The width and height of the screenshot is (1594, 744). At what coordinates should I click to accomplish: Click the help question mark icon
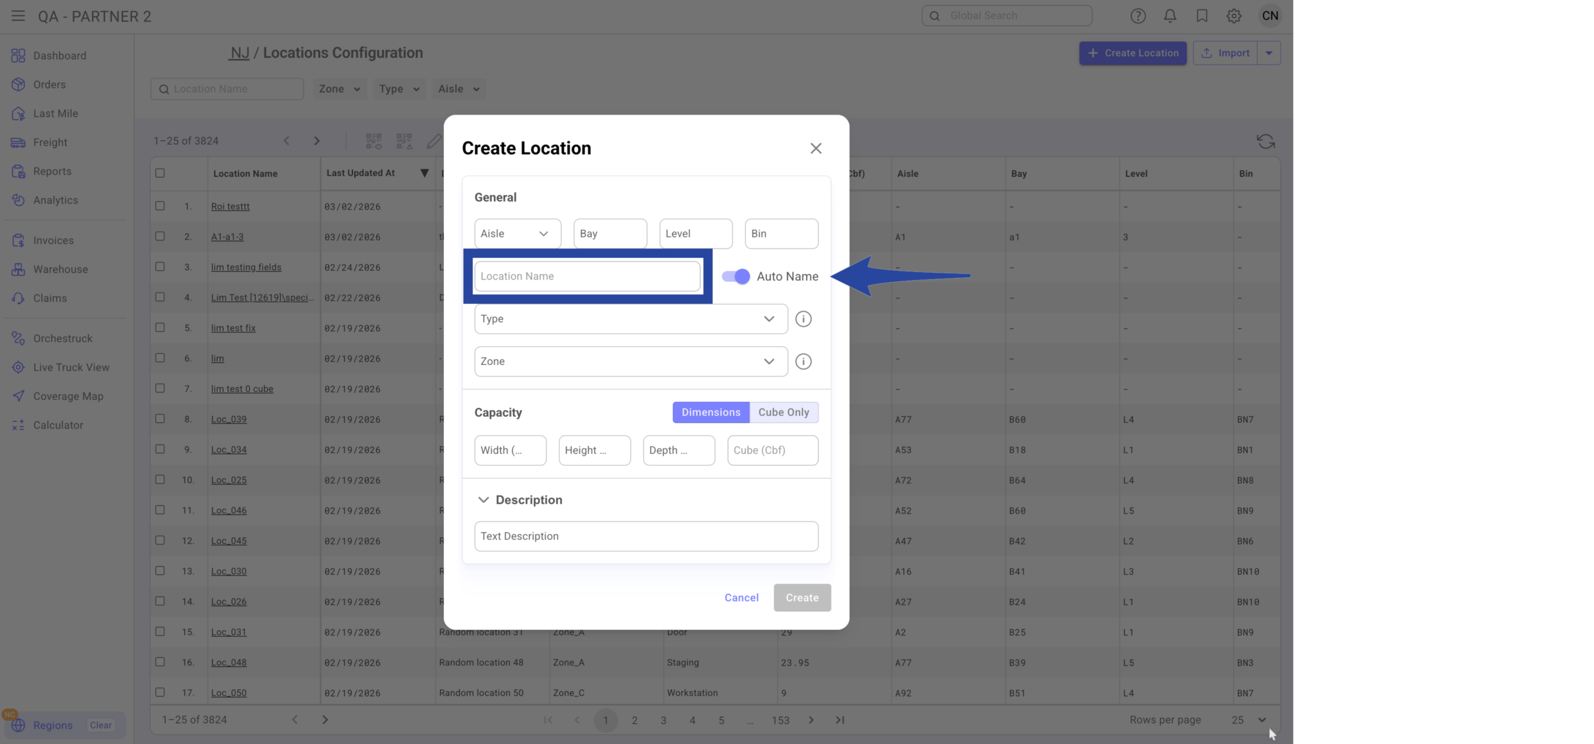[1138, 16]
